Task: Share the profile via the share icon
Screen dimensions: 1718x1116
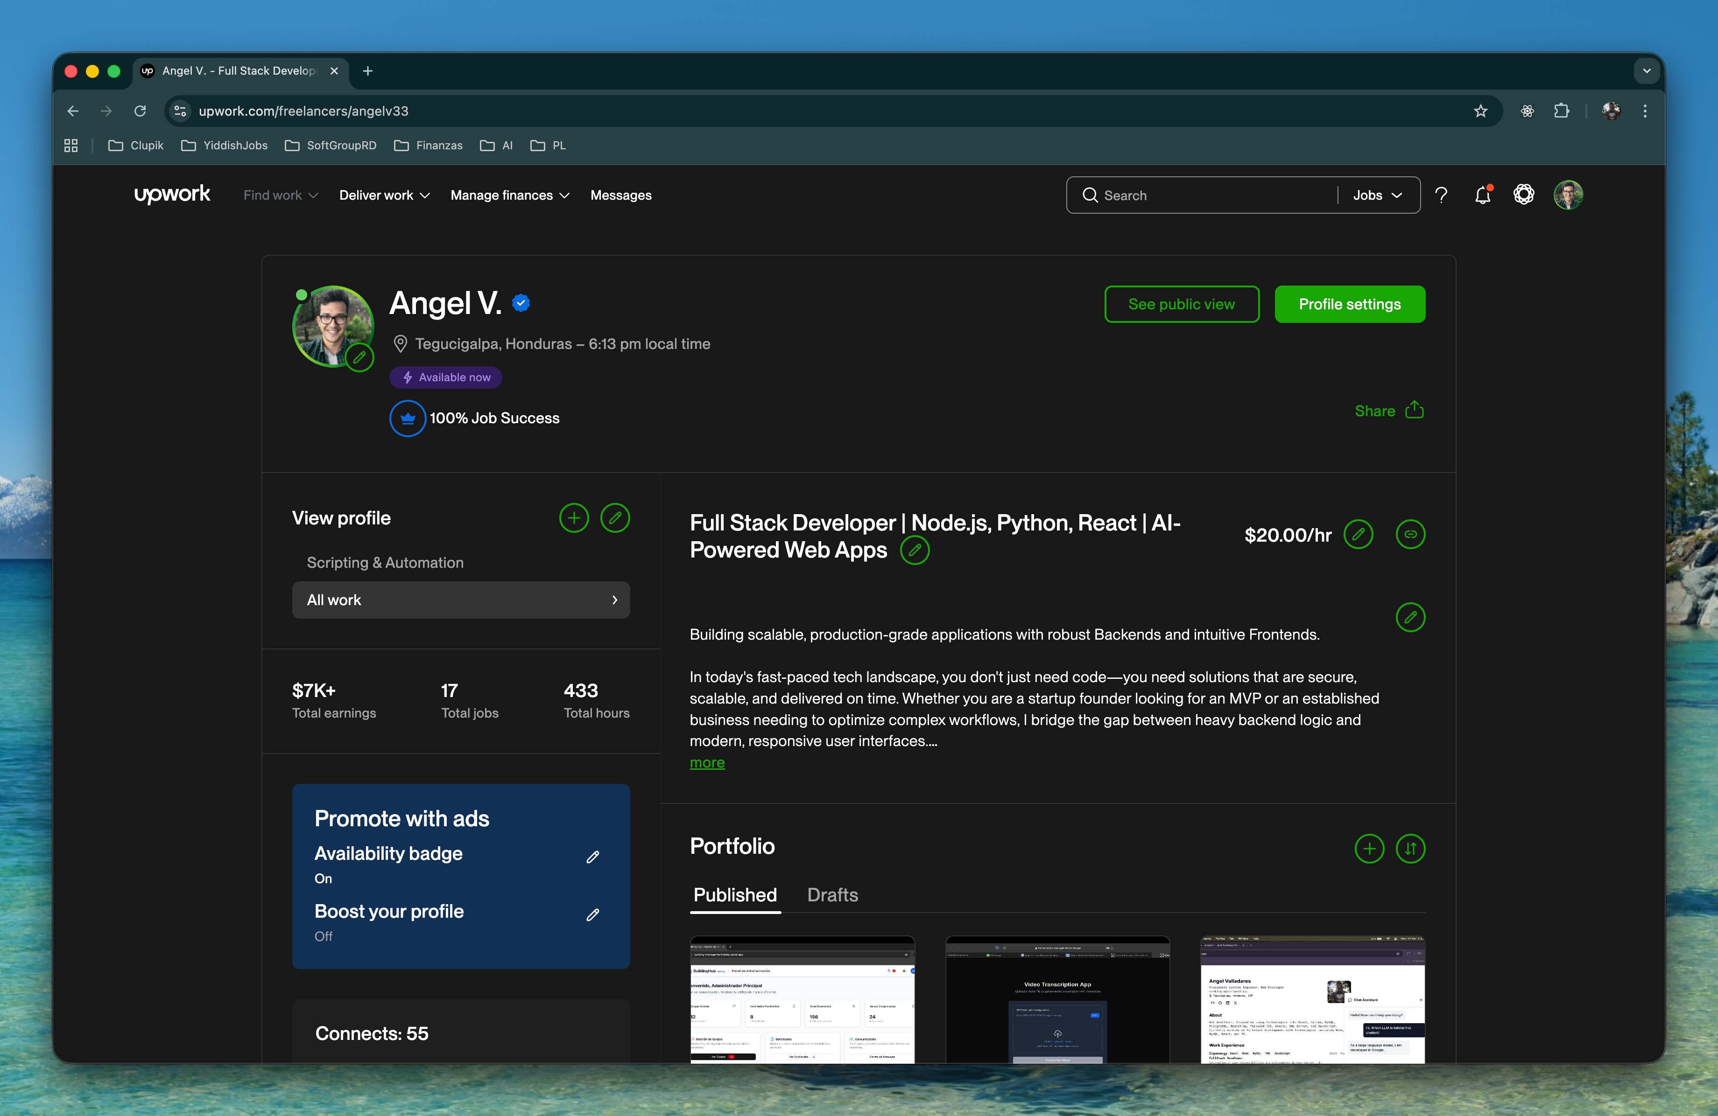Action: tap(1414, 410)
